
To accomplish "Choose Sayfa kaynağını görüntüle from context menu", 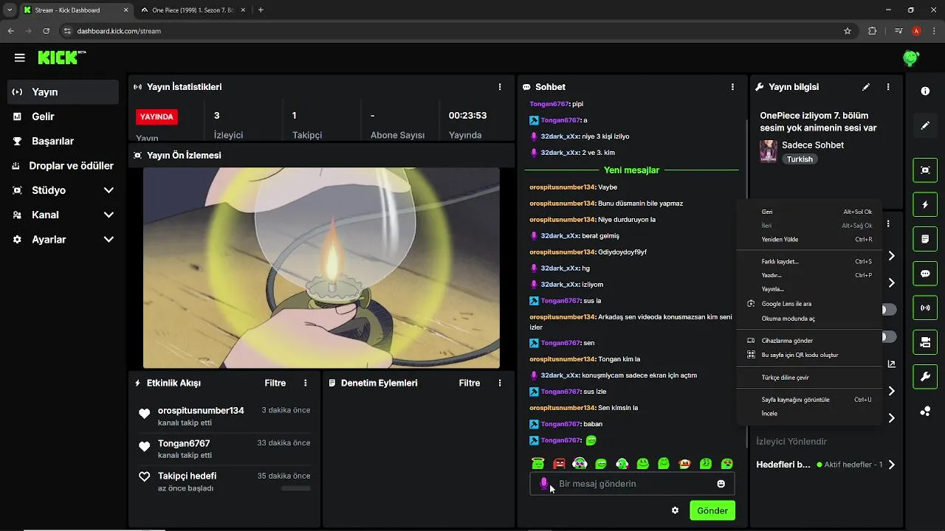I will tap(809, 400).
